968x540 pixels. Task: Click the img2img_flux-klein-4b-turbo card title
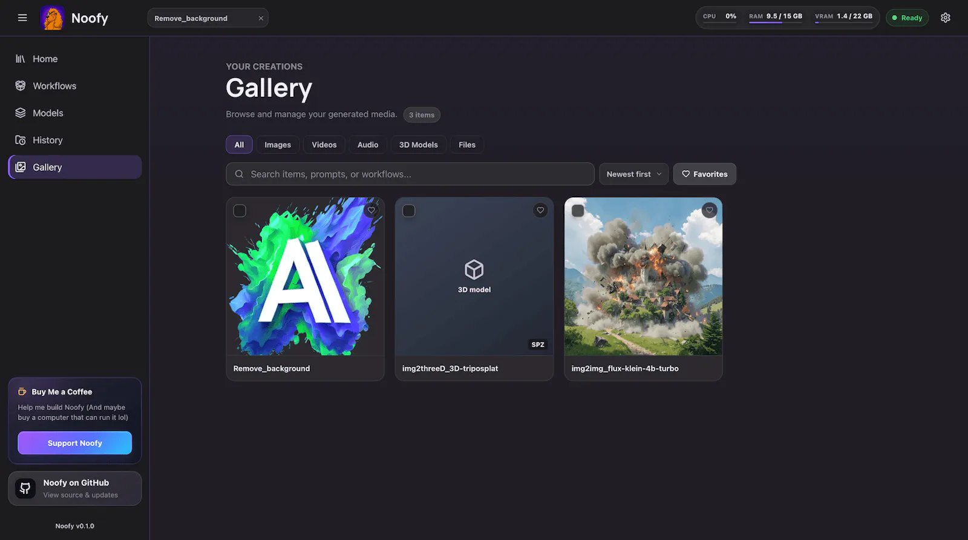pos(625,369)
